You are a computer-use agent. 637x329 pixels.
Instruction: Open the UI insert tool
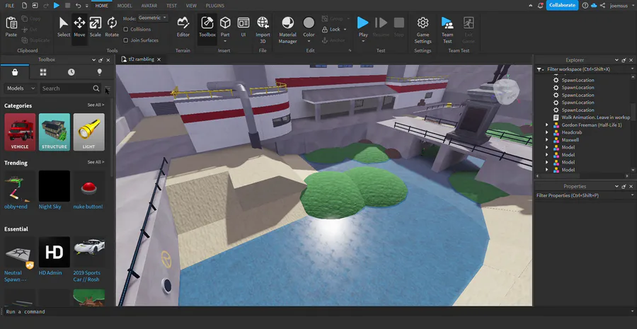[243, 27]
